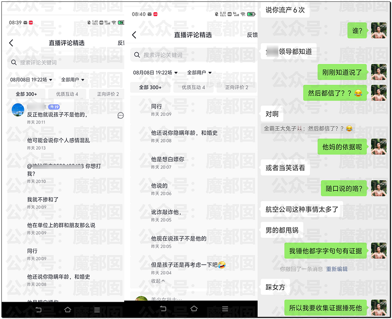Open 全部用户 dropdown in left screen
Image resolution: width=392 pixels, height=319 pixels.
73,80
